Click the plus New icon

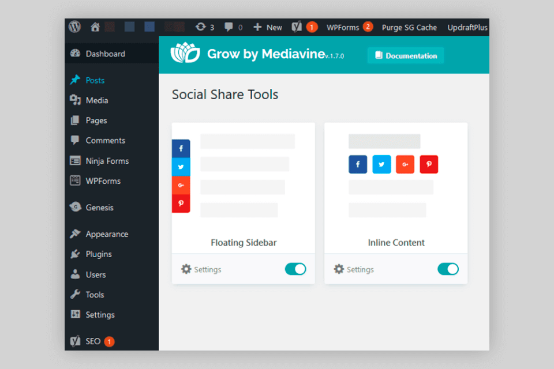[x=257, y=27]
